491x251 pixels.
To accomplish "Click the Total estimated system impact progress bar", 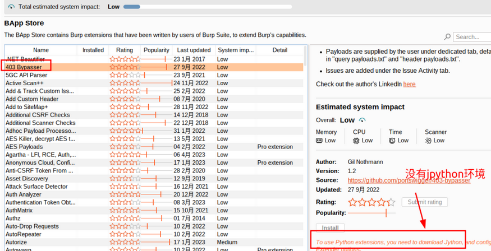I will pos(208,7).
